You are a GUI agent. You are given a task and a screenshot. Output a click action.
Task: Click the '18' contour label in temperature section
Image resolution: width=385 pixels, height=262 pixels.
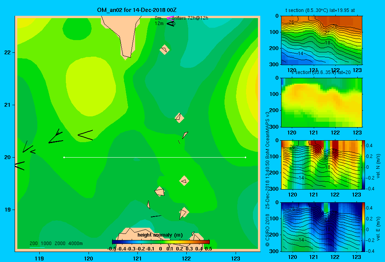point(328,42)
